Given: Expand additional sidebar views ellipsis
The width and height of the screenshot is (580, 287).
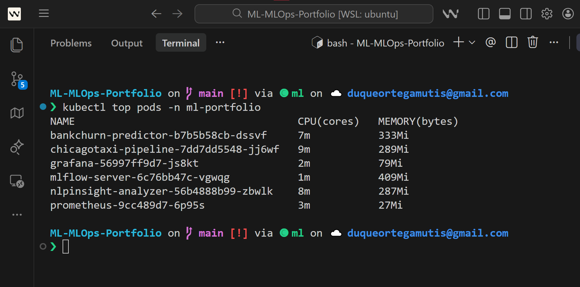Looking at the screenshot, I should (17, 215).
